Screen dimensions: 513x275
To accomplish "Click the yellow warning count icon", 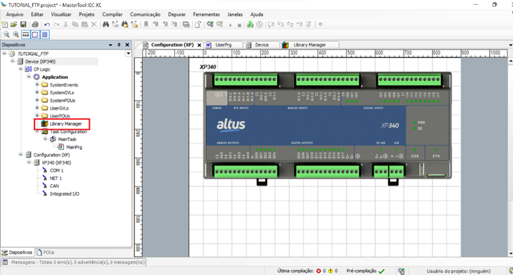I will (x=331, y=271).
